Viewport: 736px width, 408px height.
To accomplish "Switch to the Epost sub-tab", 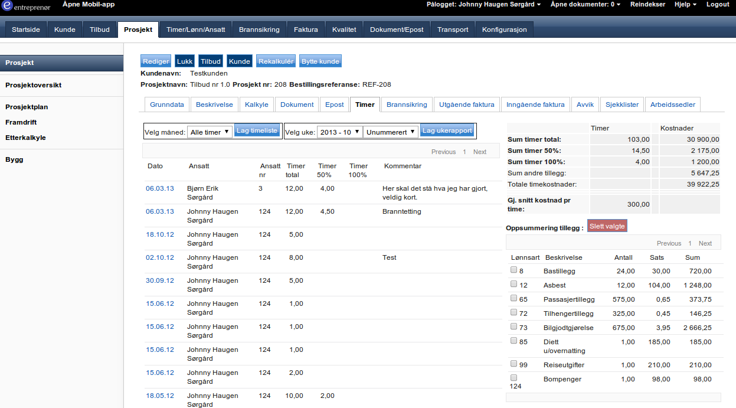I will (335, 105).
